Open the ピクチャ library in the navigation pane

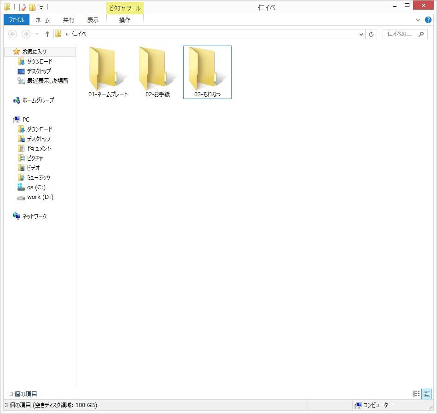(35, 158)
